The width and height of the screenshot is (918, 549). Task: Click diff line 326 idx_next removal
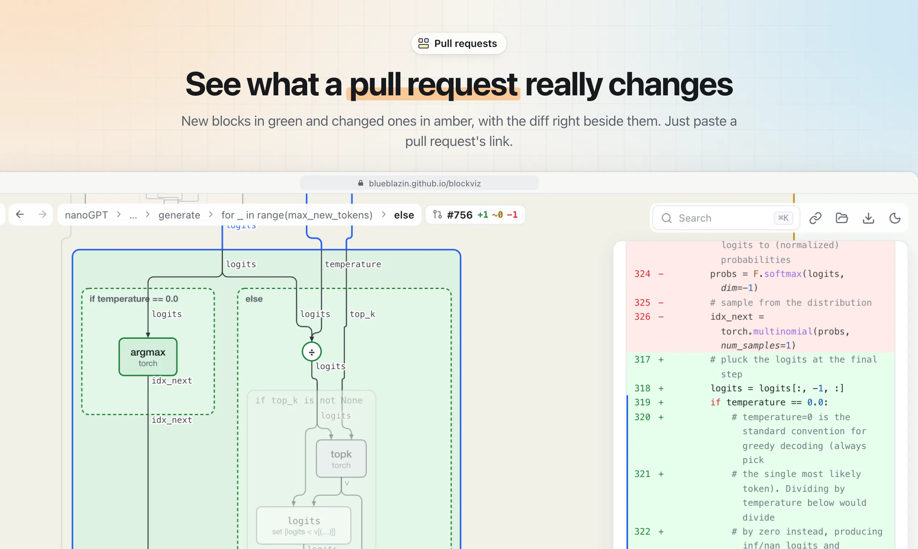(x=760, y=331)
